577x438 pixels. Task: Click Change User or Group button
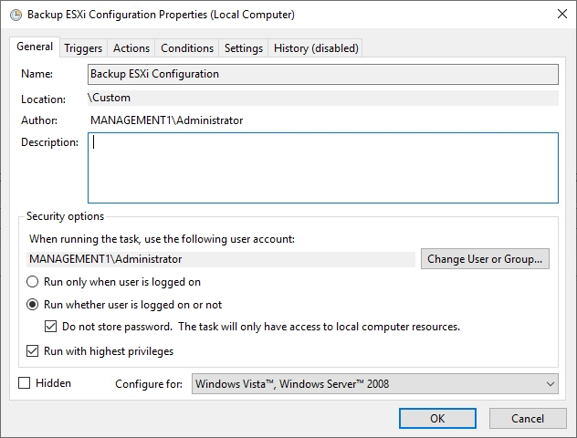click(485, 259)
